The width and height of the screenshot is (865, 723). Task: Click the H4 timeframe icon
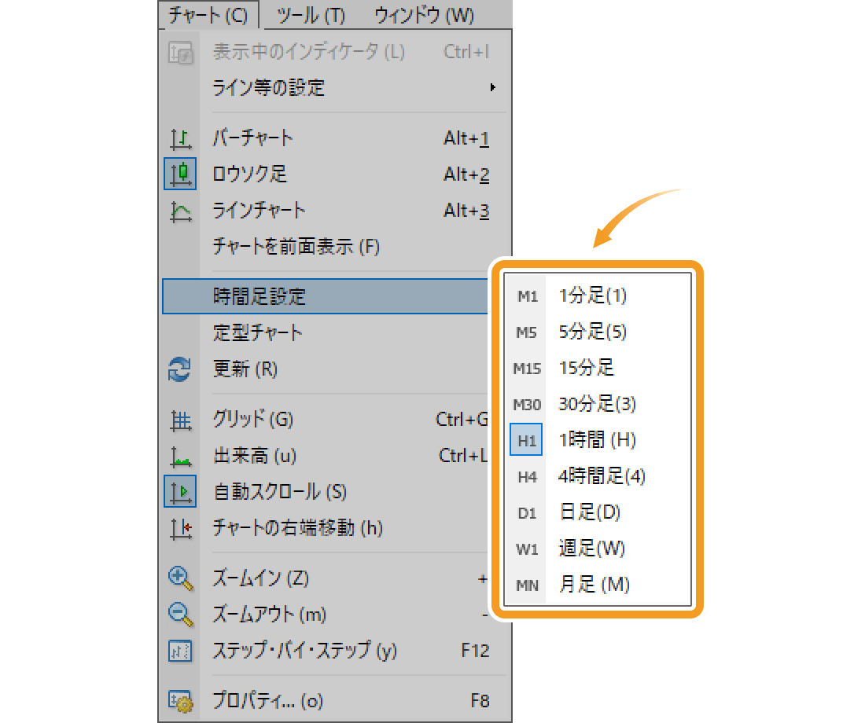[x=527, y=477]
